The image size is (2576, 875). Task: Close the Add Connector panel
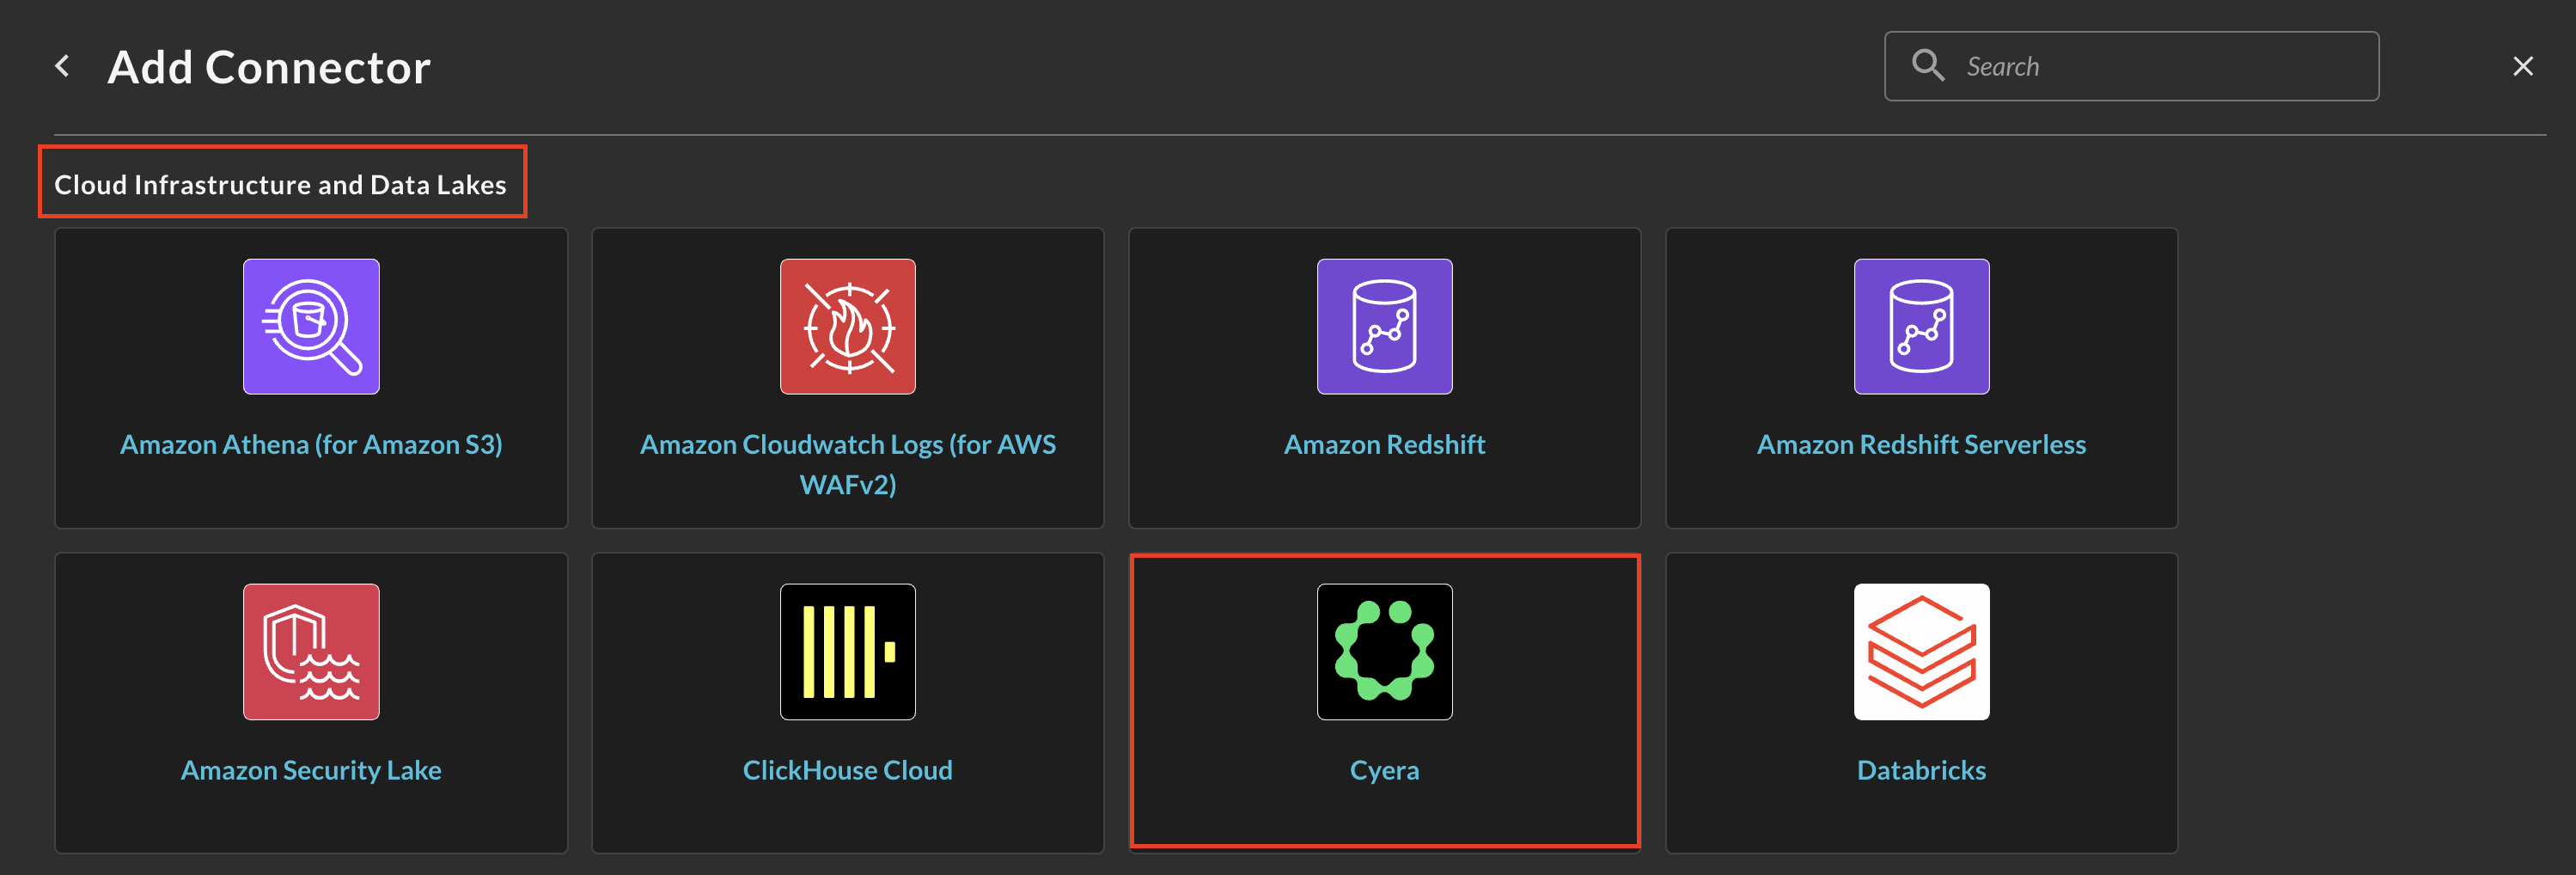click(x=2523, y=66)
